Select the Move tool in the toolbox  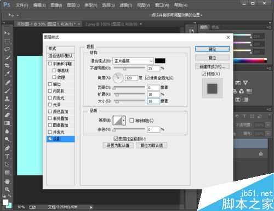coord(7,33)
